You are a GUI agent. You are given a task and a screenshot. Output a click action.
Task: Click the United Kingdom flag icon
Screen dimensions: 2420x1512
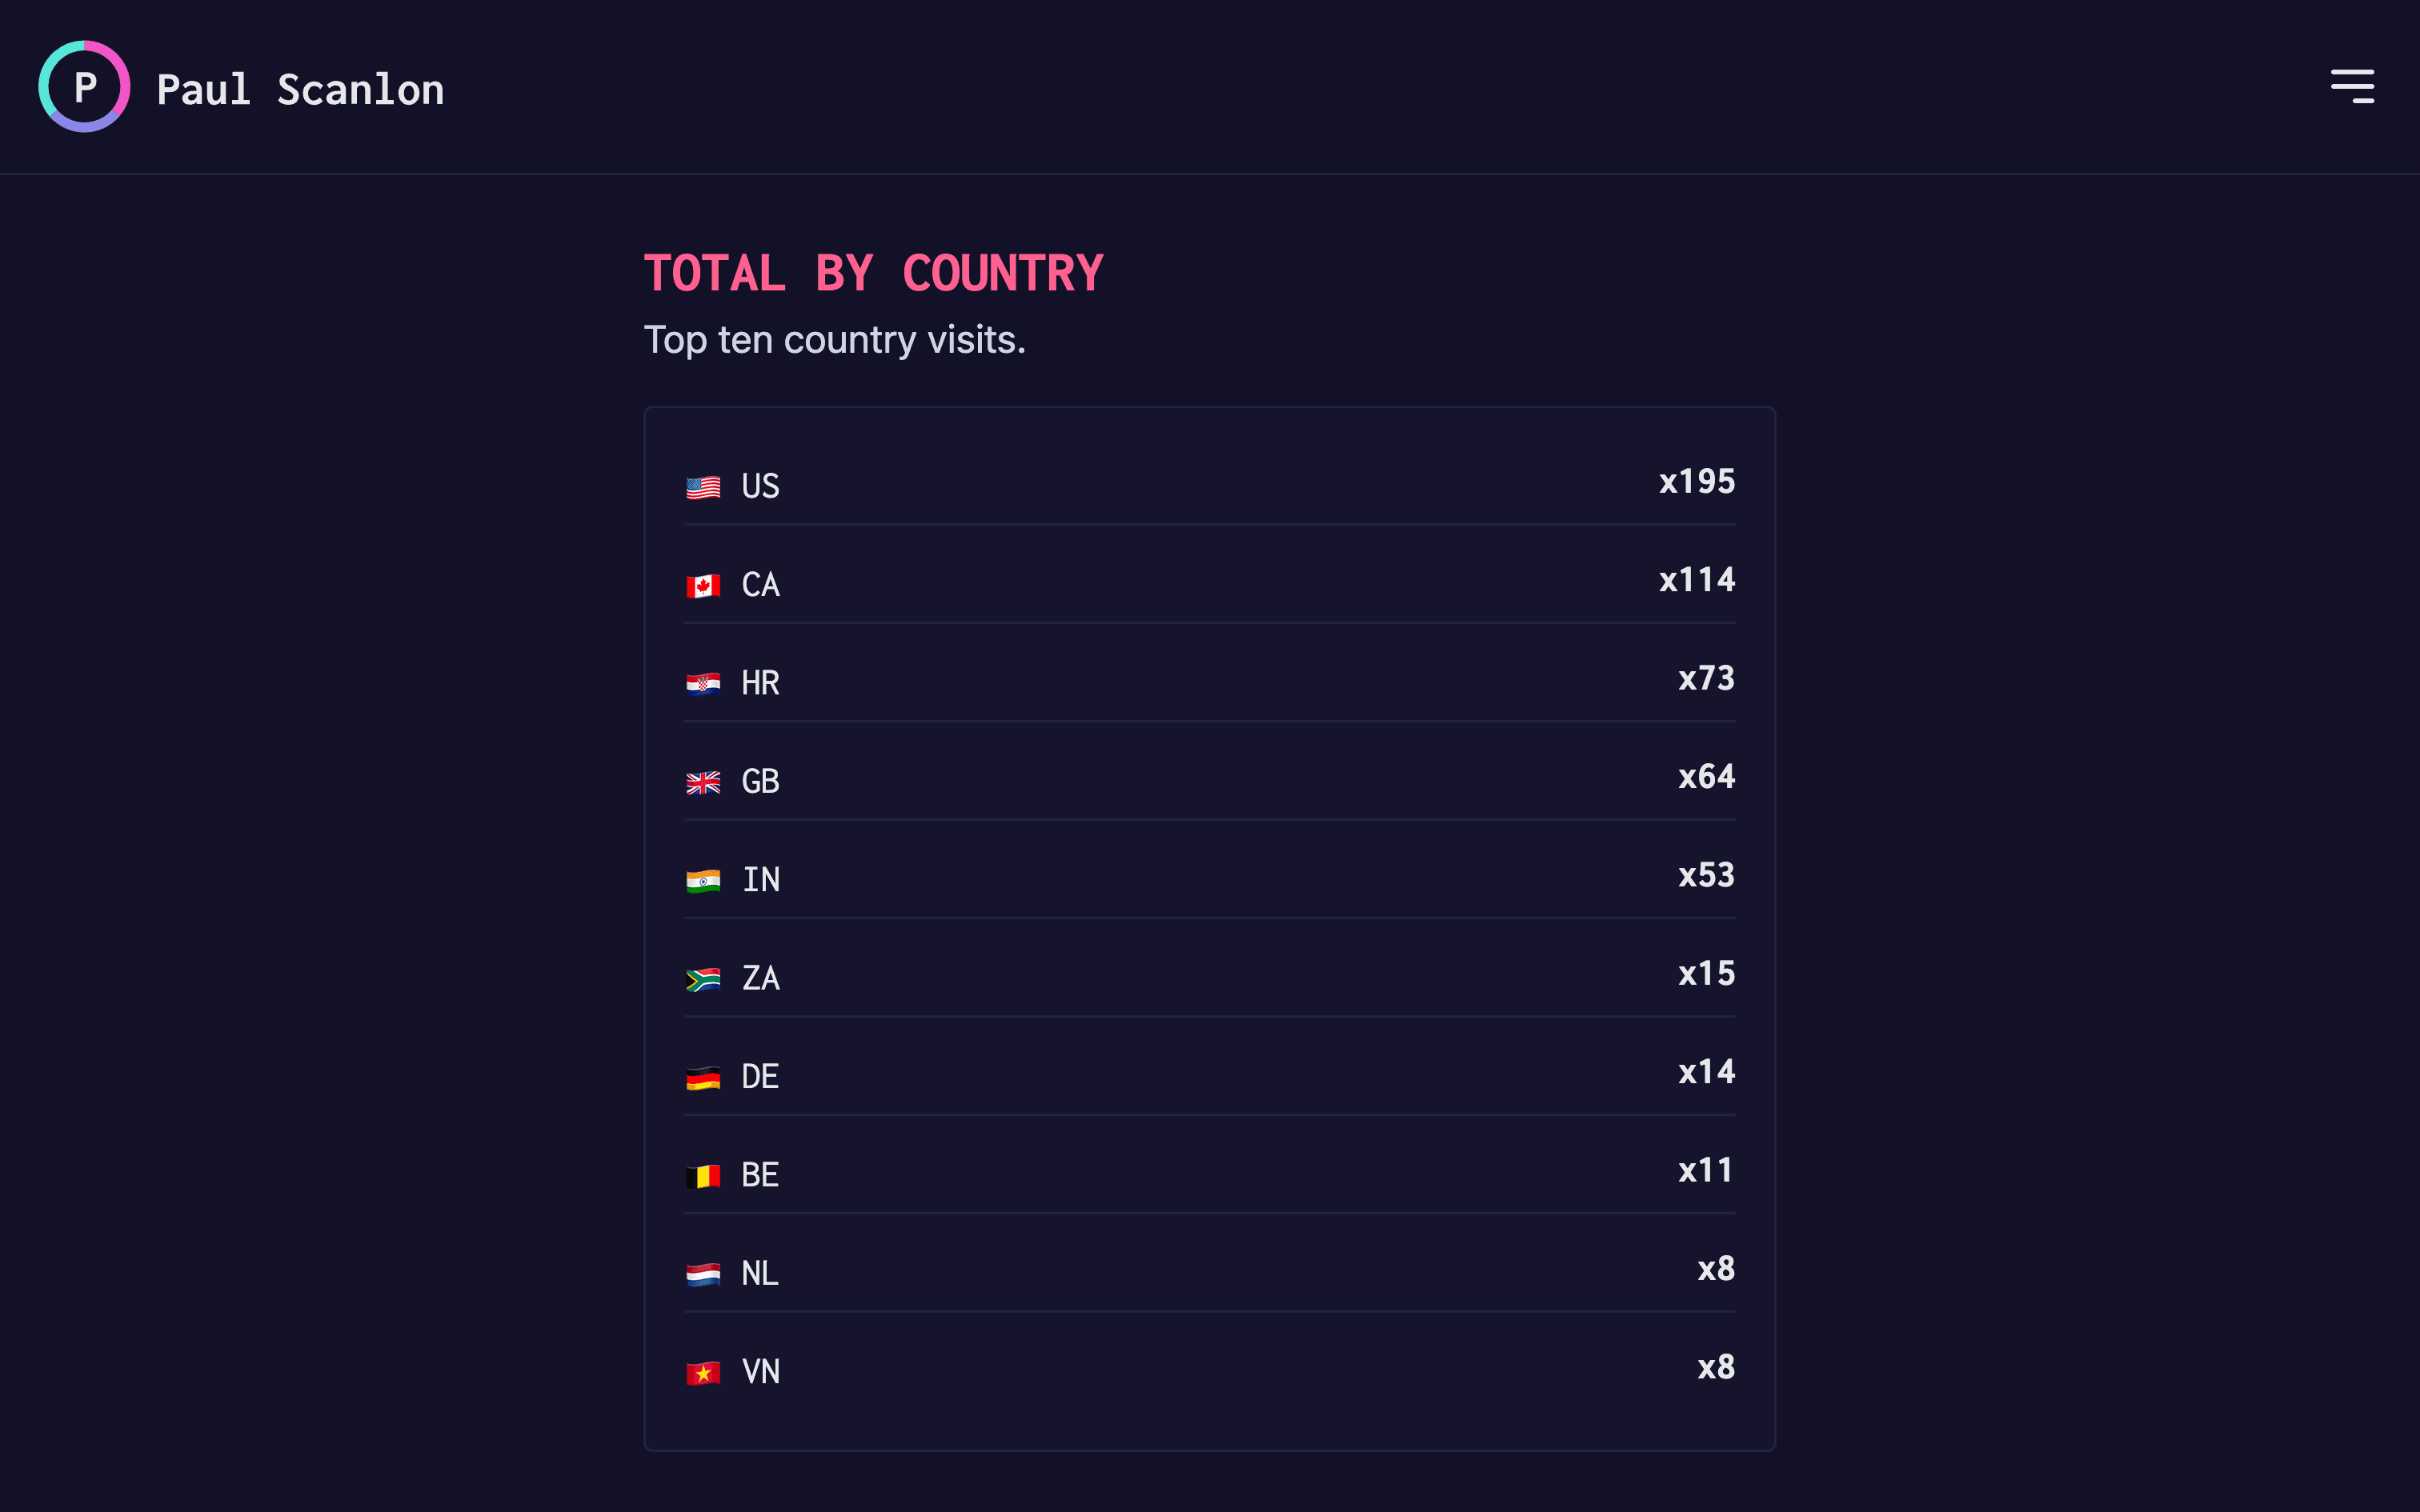(703, 782)
